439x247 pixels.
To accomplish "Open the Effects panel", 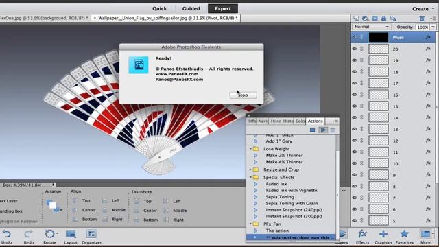I will click(x=363, y=237).
